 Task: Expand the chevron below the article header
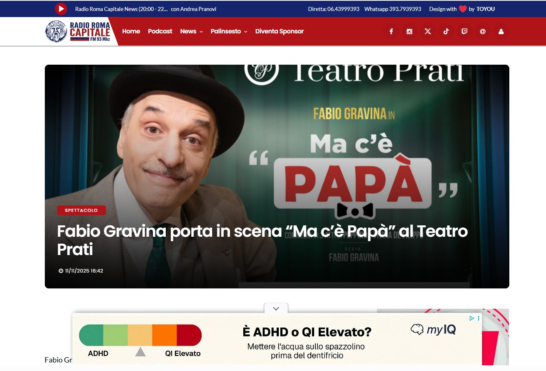(276, 309)
